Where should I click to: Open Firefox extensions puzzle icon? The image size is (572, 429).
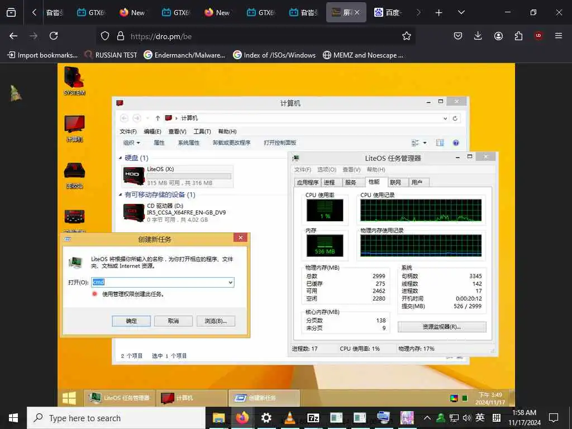(518, 36)
